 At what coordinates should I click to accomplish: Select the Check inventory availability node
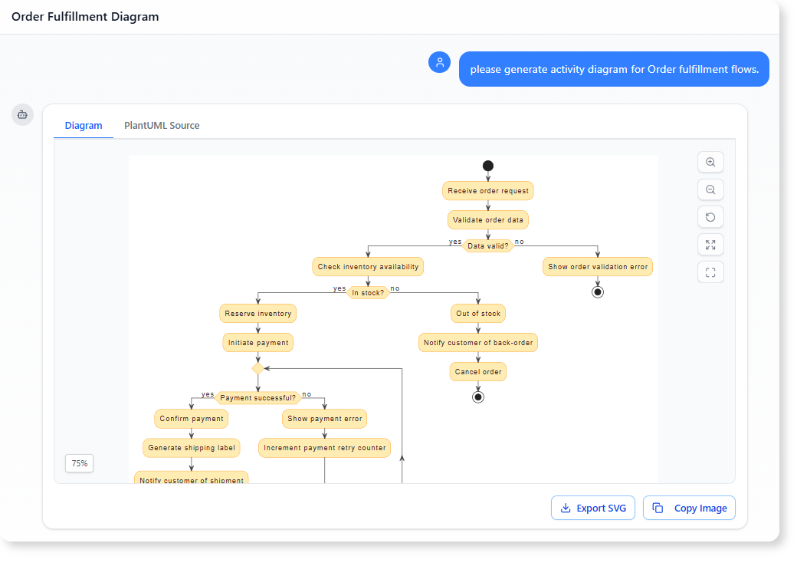(x=368, y=266)
